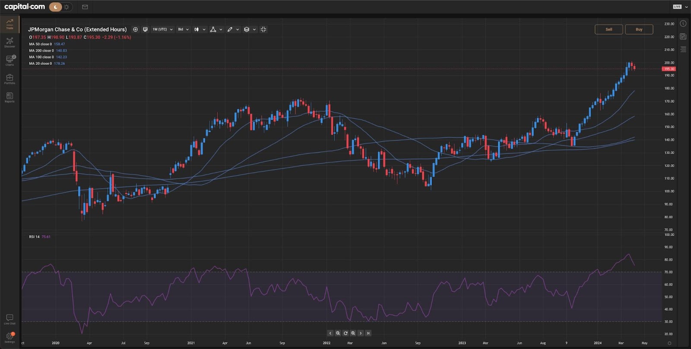Click the Sell button
691x349 pixels.
[609, 29]
